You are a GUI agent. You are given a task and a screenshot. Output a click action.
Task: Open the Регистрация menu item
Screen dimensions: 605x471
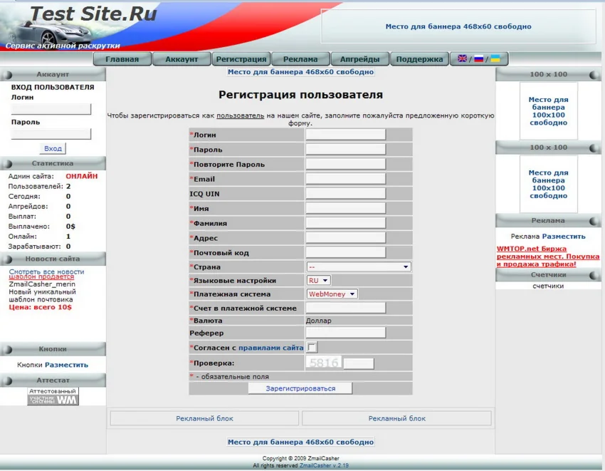click(x=241, y=59)
